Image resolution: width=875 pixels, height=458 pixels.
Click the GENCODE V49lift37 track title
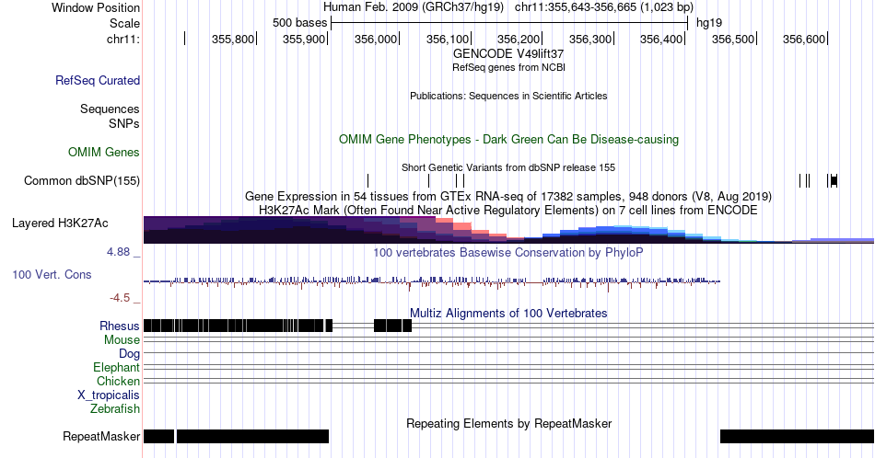pyautogui.click(x=508, y=53)
